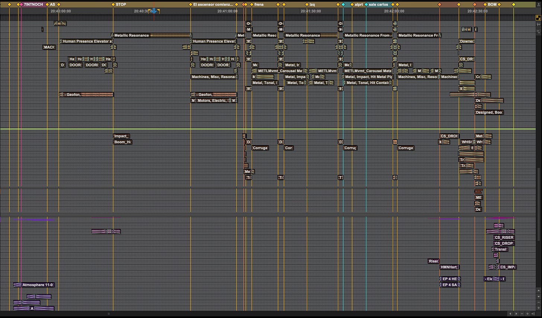The image size is (542, 318).
Task: Select the 'EP 4 SA' clip
Action: [450, 285]
